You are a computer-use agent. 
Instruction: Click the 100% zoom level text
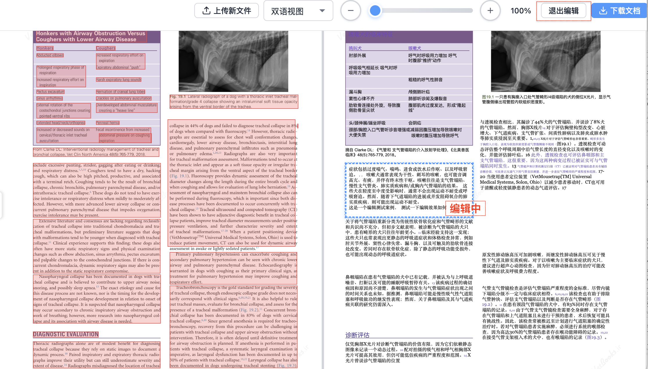(521, 11)
